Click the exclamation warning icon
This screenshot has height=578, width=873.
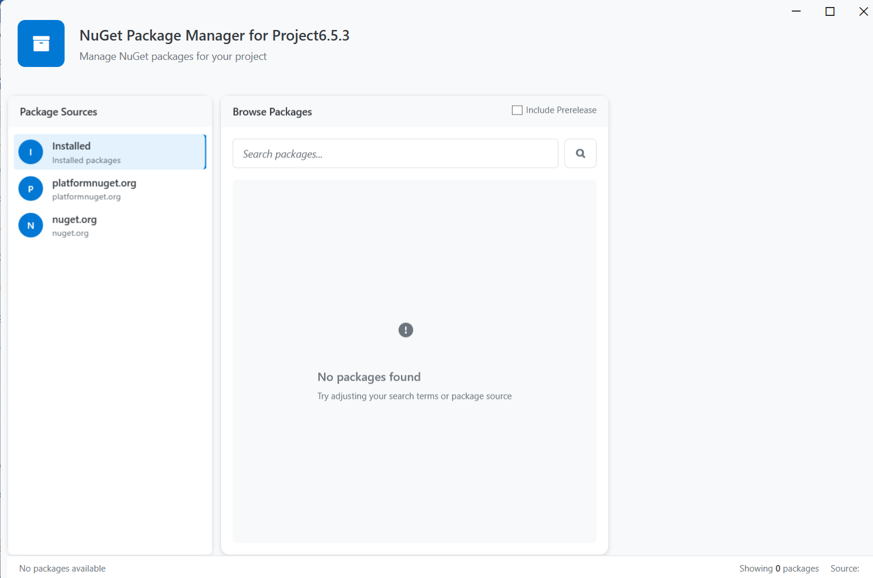click(x=406, y=330)
